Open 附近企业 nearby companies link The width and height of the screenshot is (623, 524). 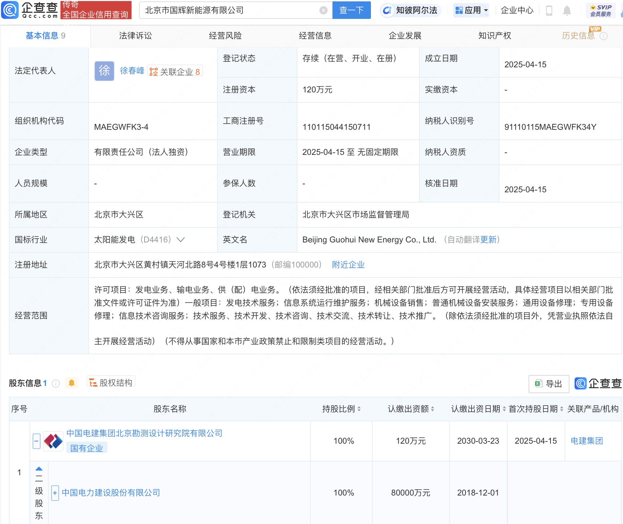click(x=348, y=265)
